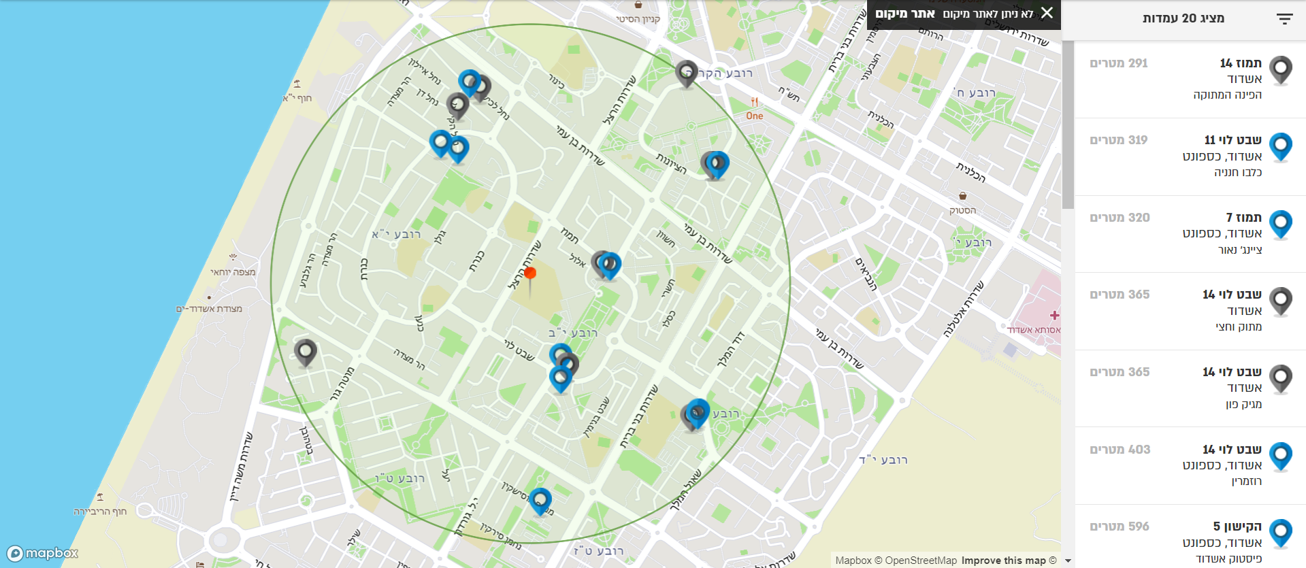Click the gray pin in the "מגיק פון" row
Screen dimensions: 1306x568
tap(1281, 379)
